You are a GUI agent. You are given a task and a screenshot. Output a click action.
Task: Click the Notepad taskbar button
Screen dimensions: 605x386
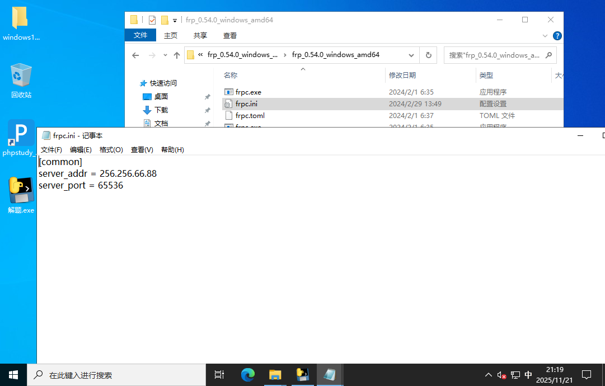(x=330, y=375)
